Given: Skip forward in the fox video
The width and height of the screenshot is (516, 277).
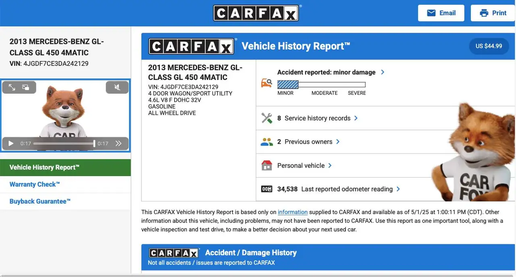Looking at the screenshot, I should click(119, 143).
